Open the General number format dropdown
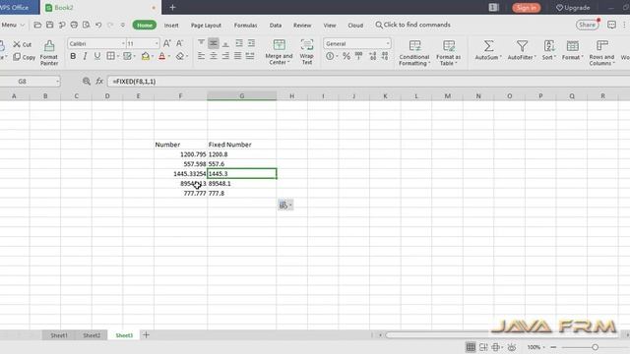 387,43
